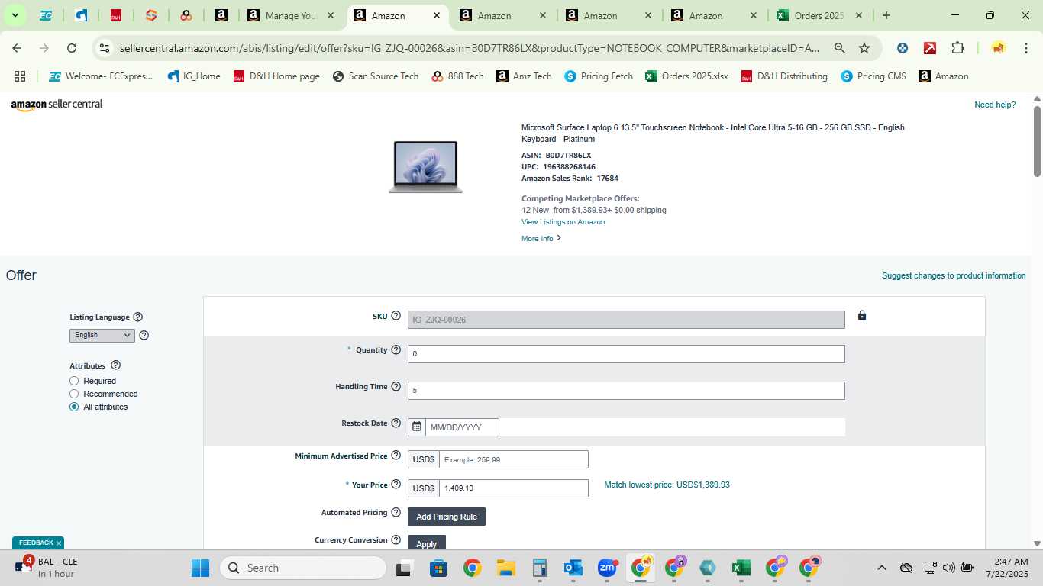This screenshot has height=586, width=1043.
Task: Click the Handling Time help icon
Action: click(x=396, y=387)
